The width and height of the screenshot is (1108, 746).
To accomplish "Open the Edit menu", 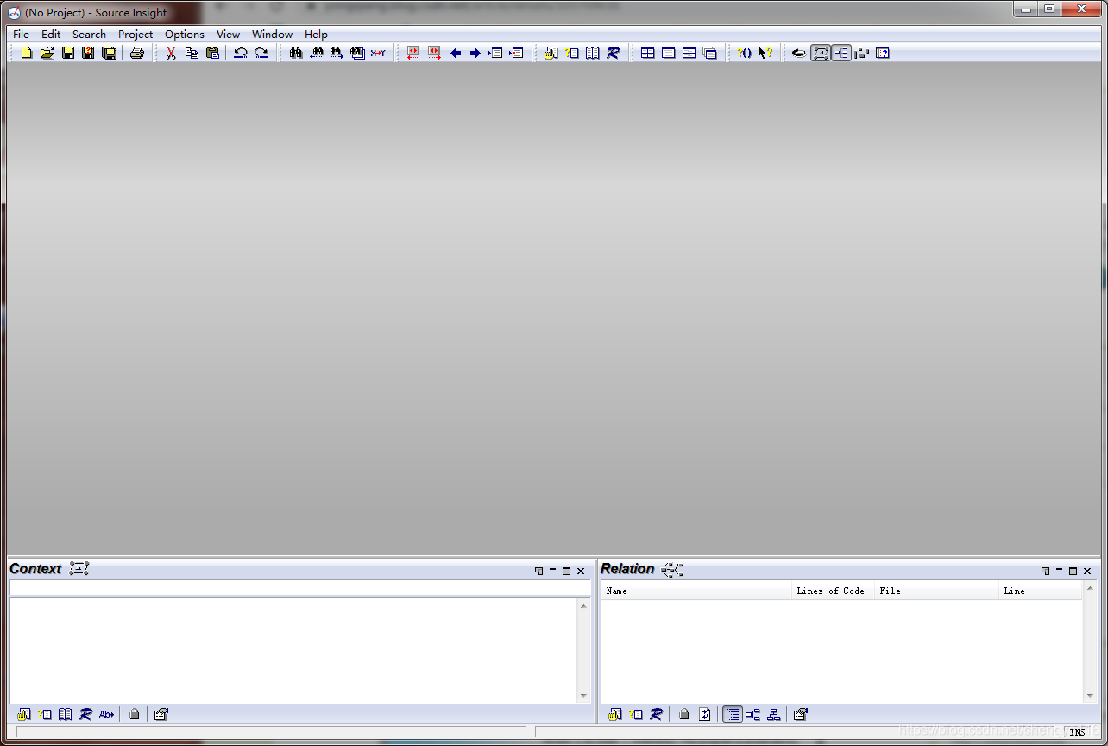I will click(51, 34).
